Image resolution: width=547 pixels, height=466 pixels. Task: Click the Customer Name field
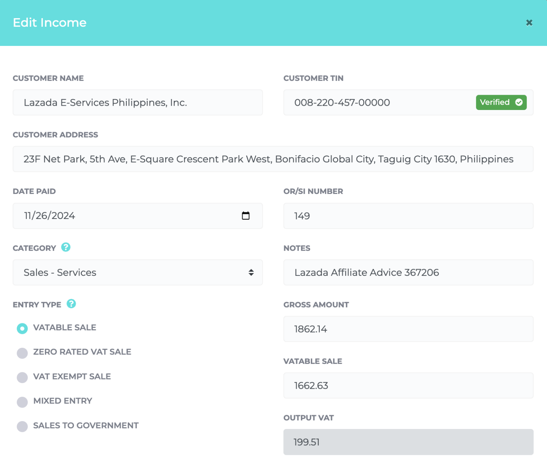coord(137,103)
